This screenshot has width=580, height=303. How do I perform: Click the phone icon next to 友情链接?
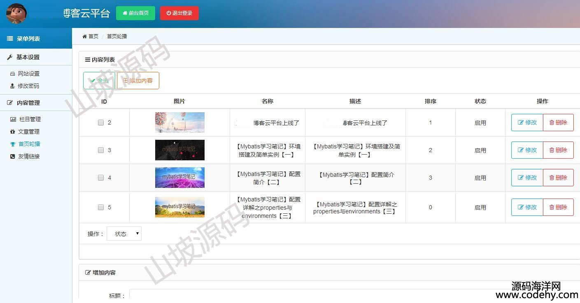pyautogui.click(x=13, y=157)
